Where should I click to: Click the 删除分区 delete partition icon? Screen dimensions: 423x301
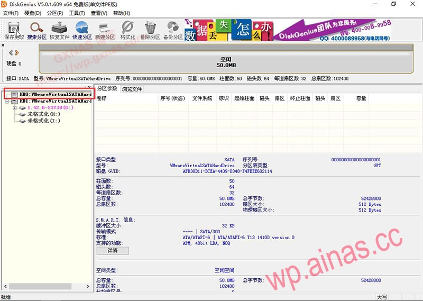(x=150, y=30)
